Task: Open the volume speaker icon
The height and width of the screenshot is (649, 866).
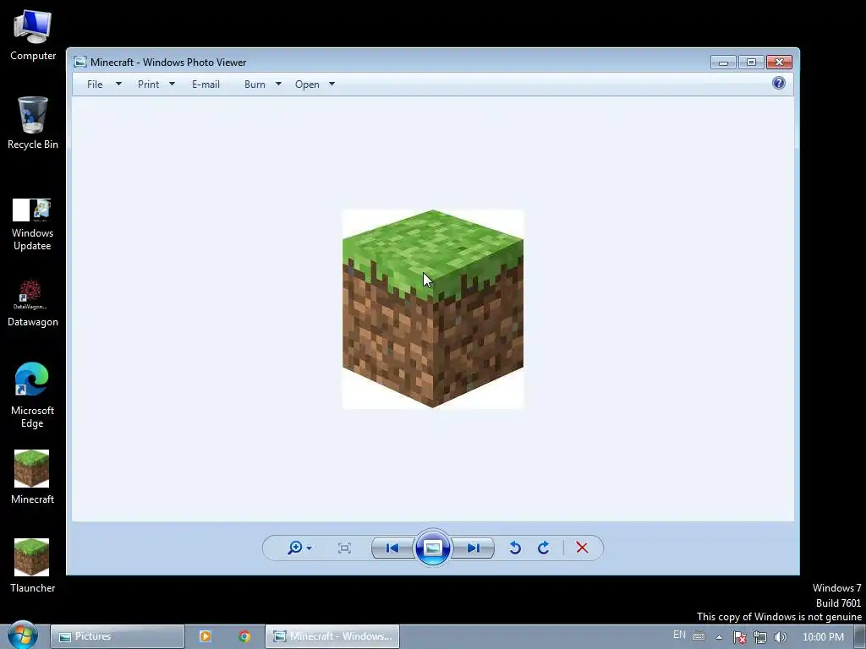Action: pos(780,637)
